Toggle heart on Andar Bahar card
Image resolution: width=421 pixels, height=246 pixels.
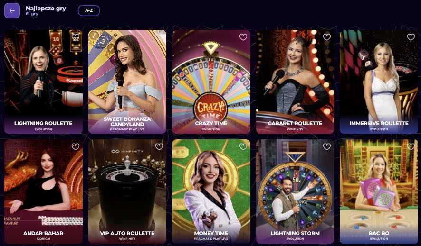76,146
